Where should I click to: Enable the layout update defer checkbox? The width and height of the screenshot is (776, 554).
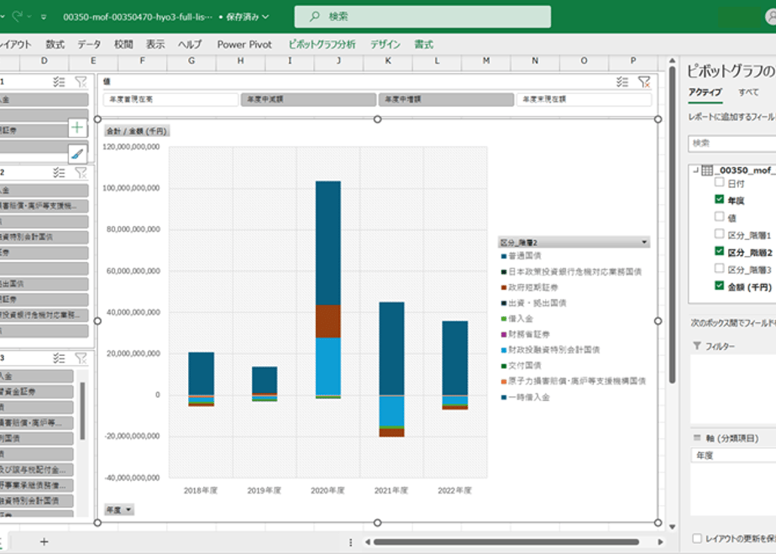697,538
